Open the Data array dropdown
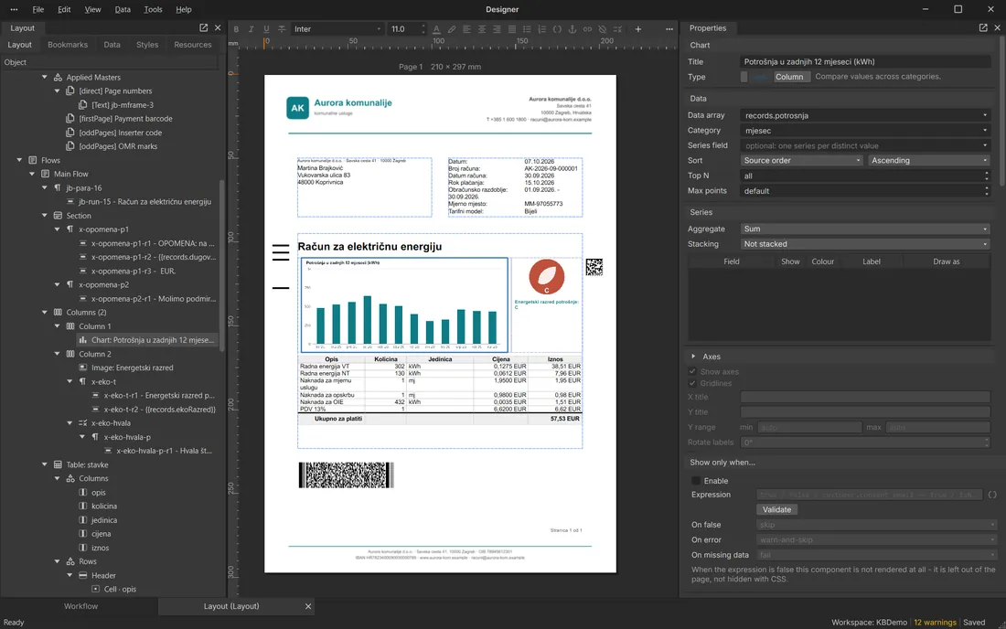 (865, 115)
